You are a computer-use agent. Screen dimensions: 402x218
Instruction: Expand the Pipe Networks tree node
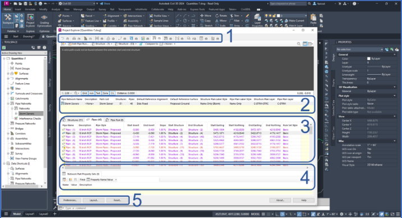coord(8,103)
